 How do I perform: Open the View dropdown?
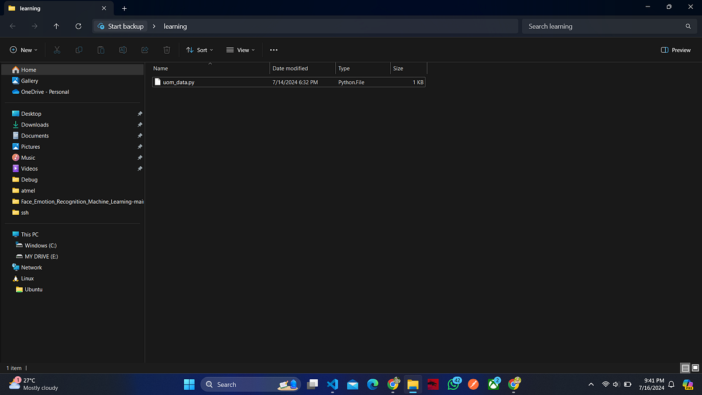coord(240,50)
